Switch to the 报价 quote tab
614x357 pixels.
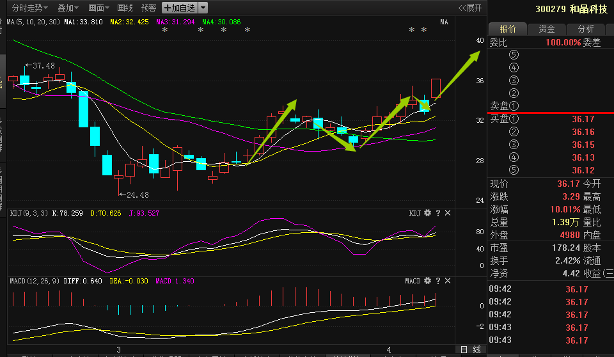coord(507,29)
